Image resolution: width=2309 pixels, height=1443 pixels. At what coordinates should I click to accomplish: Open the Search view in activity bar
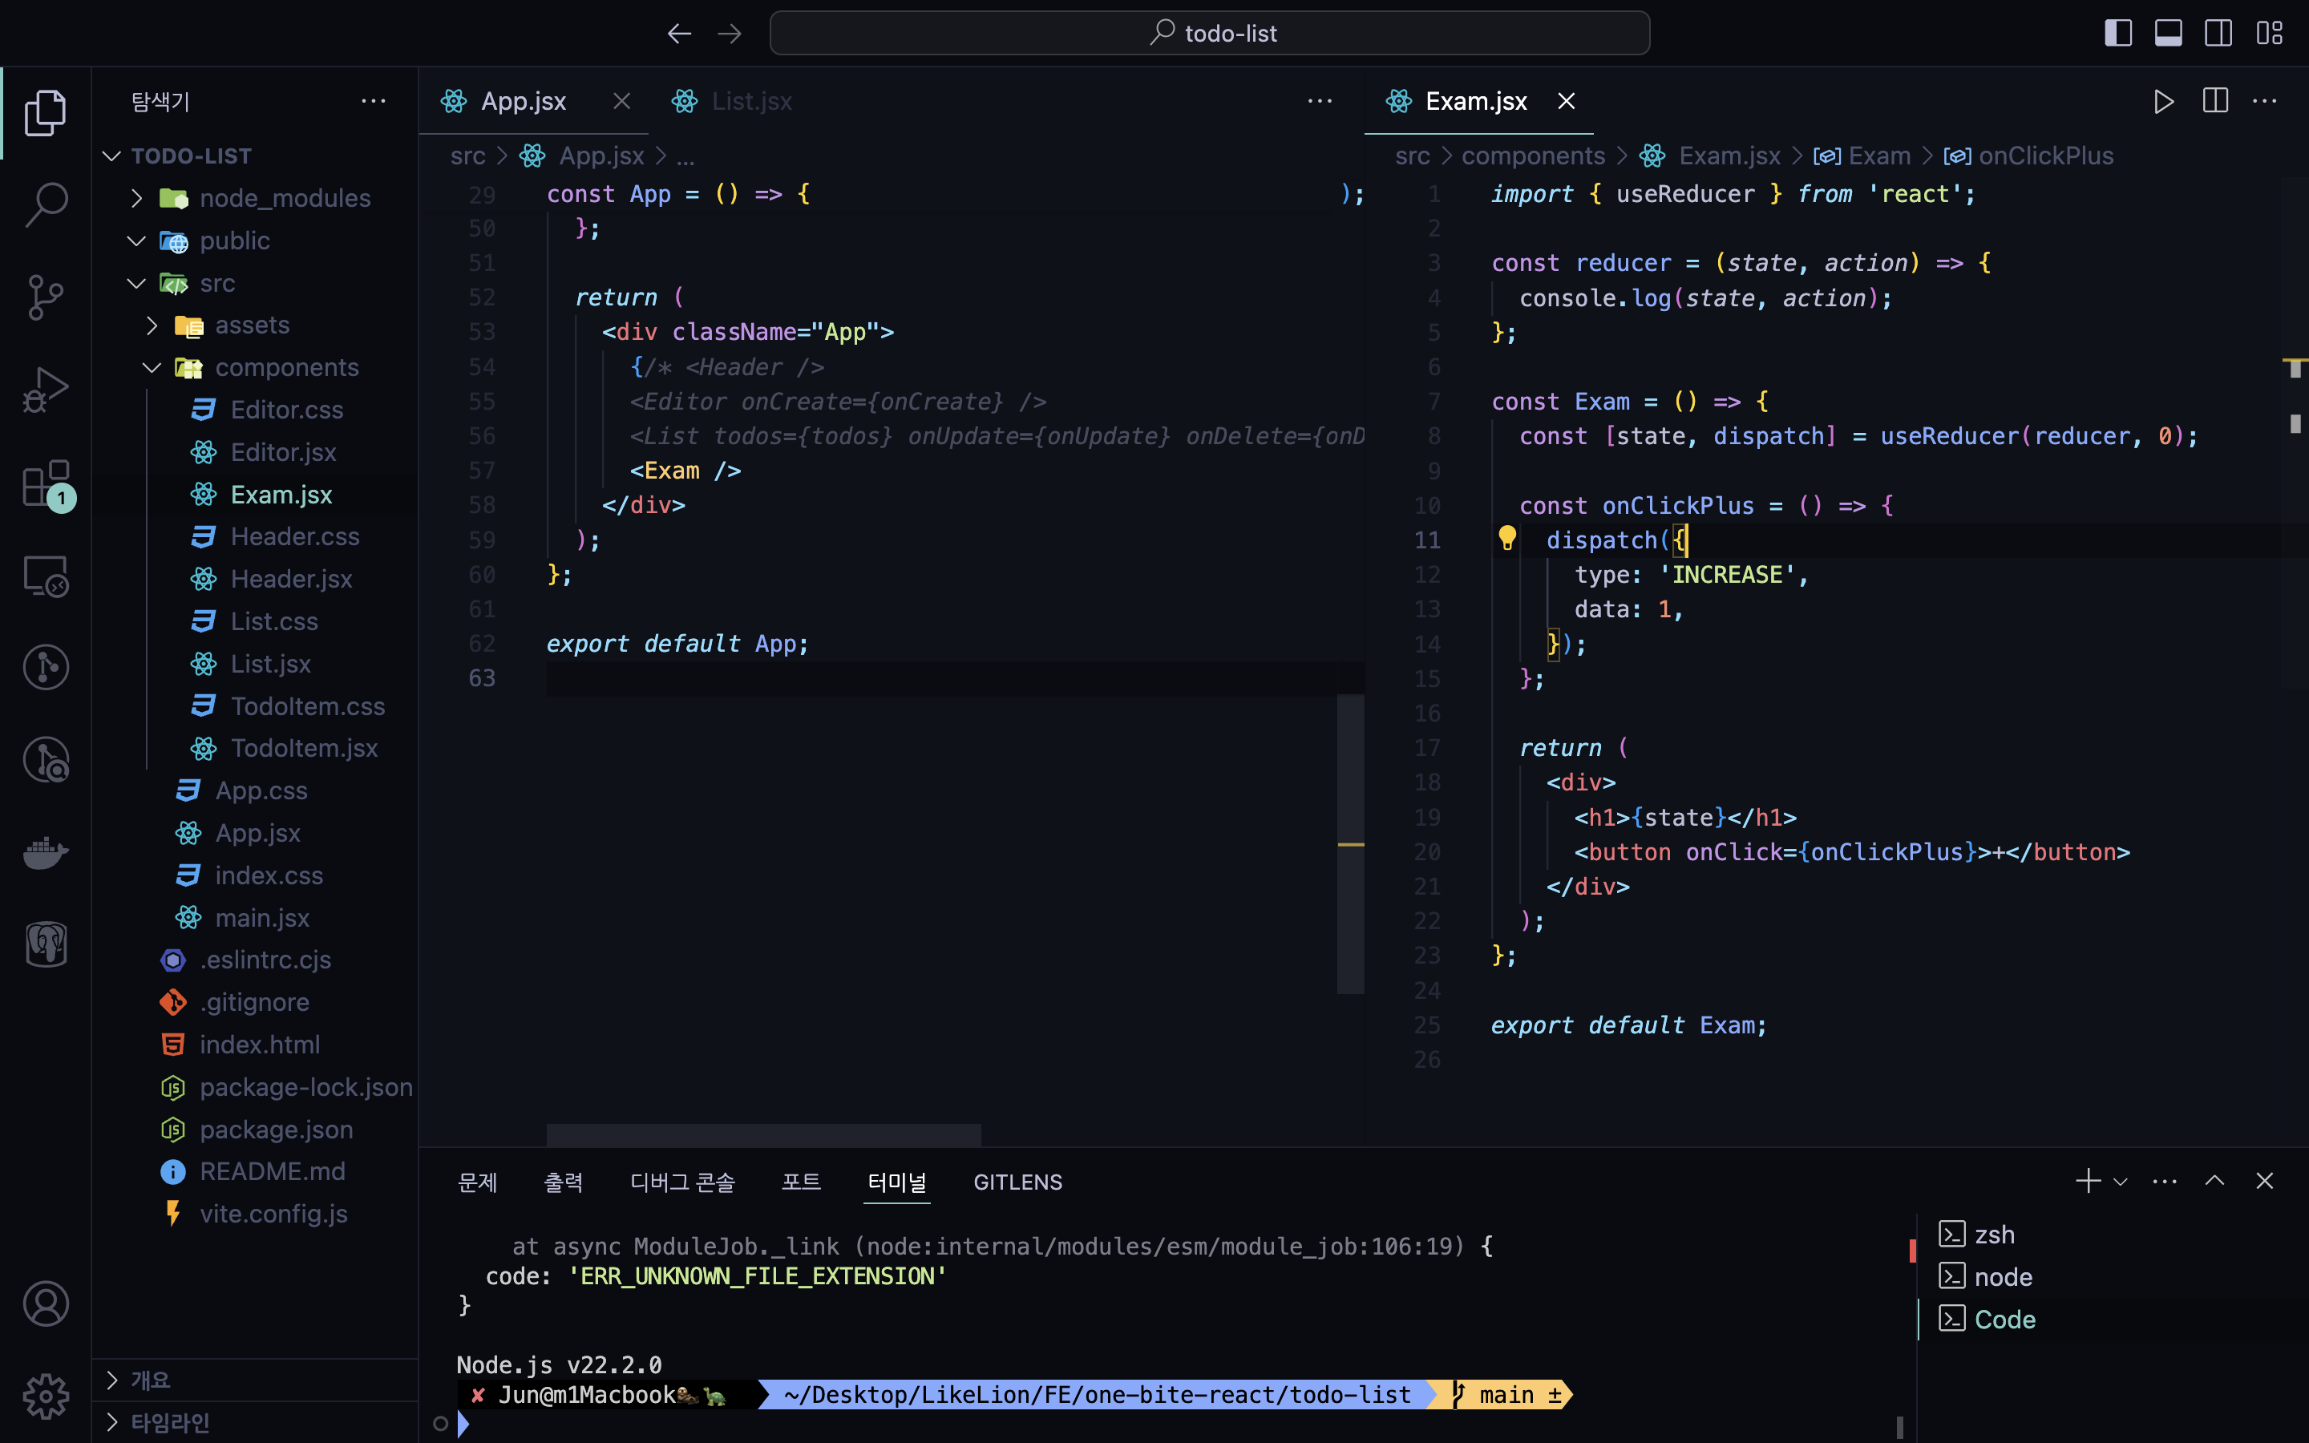[46, 204]
